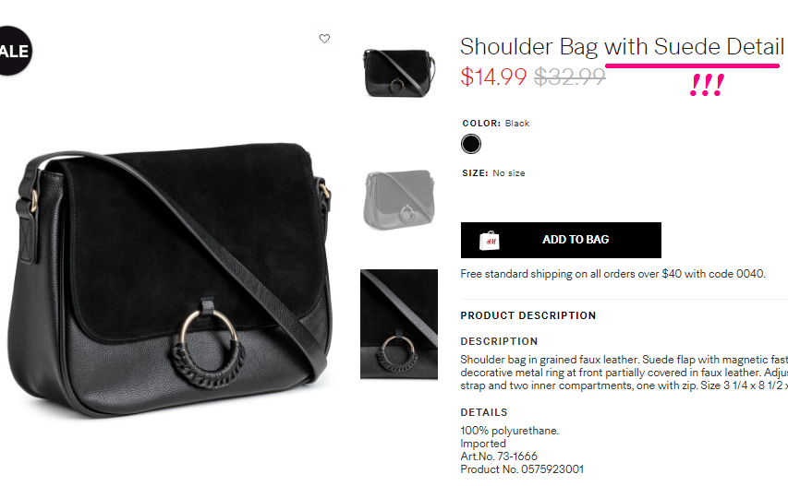Click the heart favorite icon
The width and height of the screenshot is (788, 486).
click(x=324, y=39)
